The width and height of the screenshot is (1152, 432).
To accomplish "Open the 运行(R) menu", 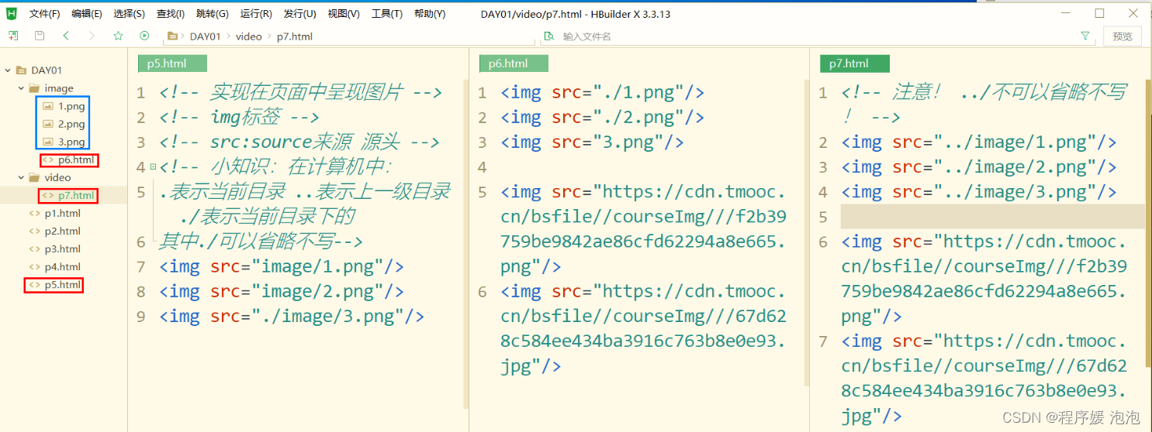I will tap(256, 14).
